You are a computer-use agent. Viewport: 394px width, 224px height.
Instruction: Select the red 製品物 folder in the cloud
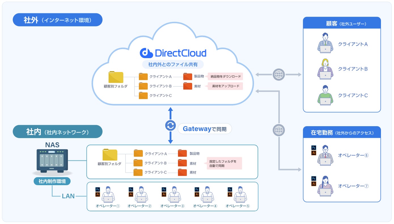pyautogui.click(x=188, y=77)
